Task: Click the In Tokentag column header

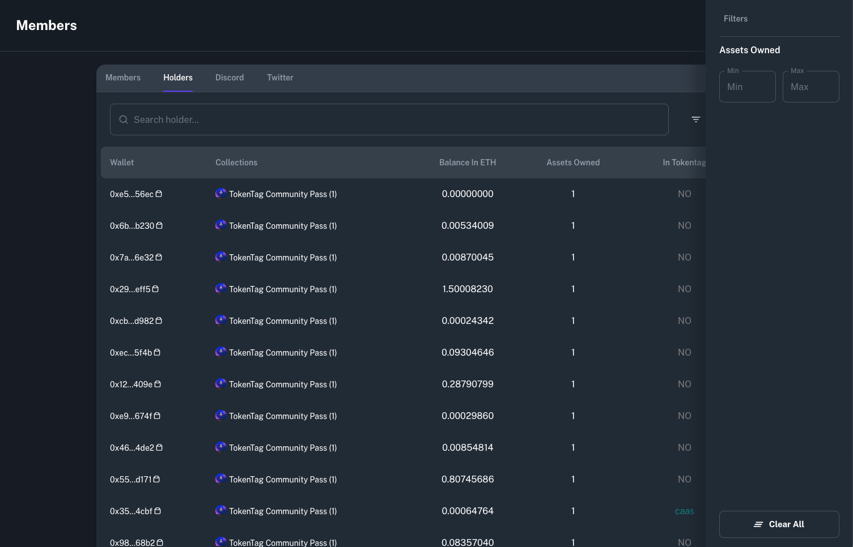Action: click(684, 163)
